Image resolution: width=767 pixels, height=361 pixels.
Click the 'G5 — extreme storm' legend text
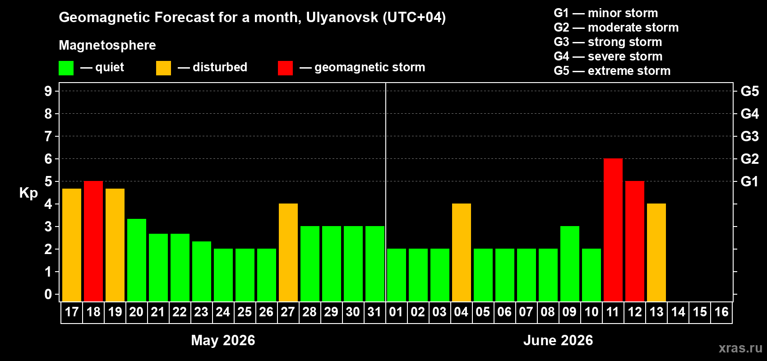tap(612, 71)
